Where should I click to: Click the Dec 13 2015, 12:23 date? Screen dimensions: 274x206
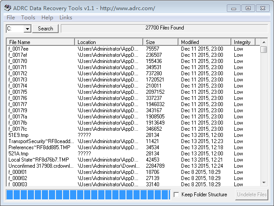(202, 141)
